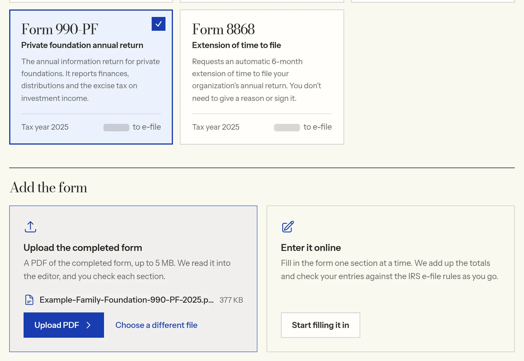Click the Upload the completed form heading
Image resolution: width=524 pixels, height=361 pixels.
(83, 248)
